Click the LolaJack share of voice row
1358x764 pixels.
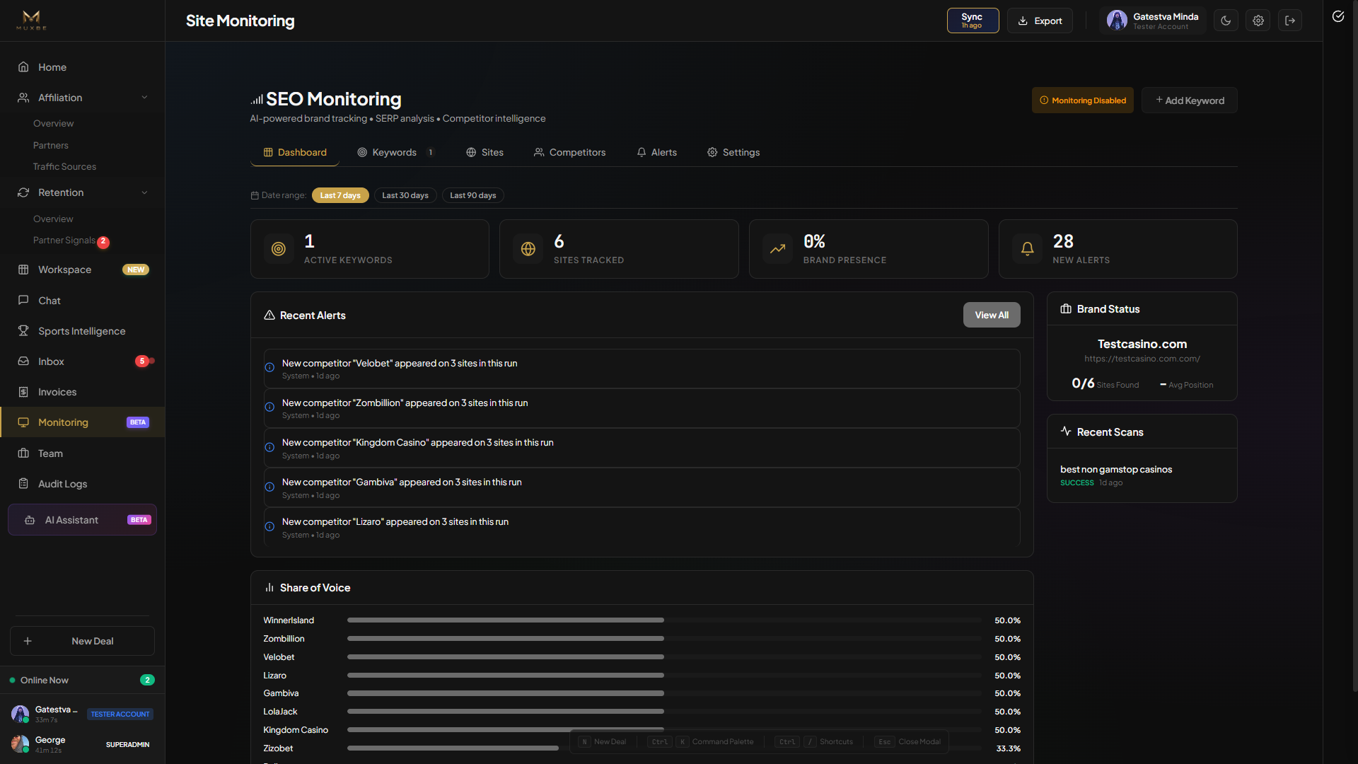[642, 712]
